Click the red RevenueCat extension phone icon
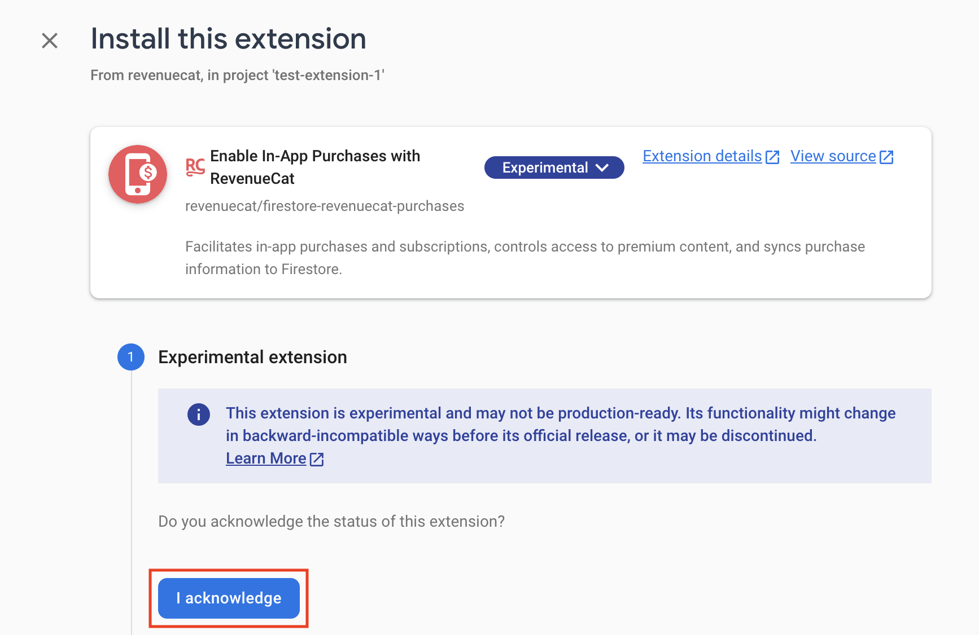979x635 pixels. 138,174
